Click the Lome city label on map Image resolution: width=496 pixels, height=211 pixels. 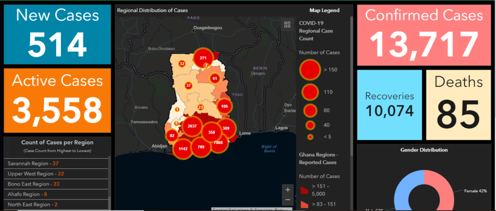(x=245, y=133)
